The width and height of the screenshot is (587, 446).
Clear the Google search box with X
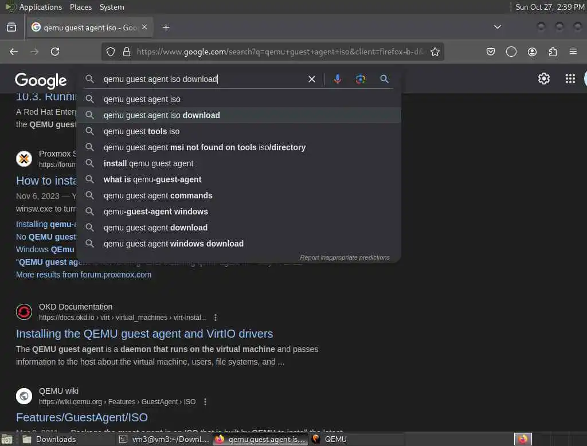coord(311,79)
